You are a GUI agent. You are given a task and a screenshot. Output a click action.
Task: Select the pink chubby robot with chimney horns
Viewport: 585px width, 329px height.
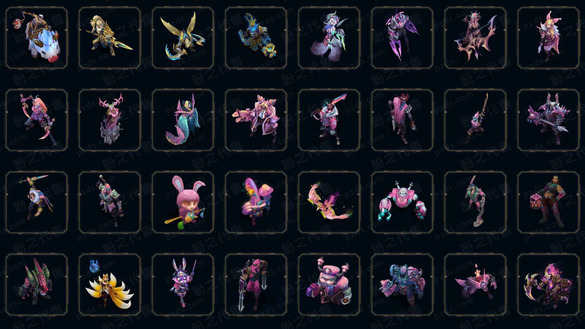point(329,285)
